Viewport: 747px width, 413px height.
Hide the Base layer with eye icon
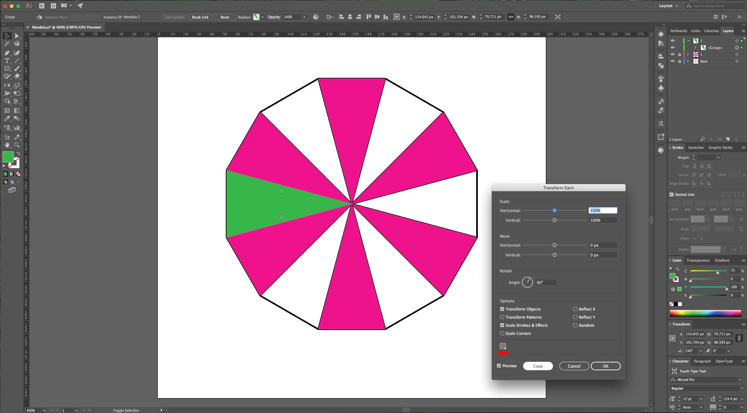click(673, 61)
